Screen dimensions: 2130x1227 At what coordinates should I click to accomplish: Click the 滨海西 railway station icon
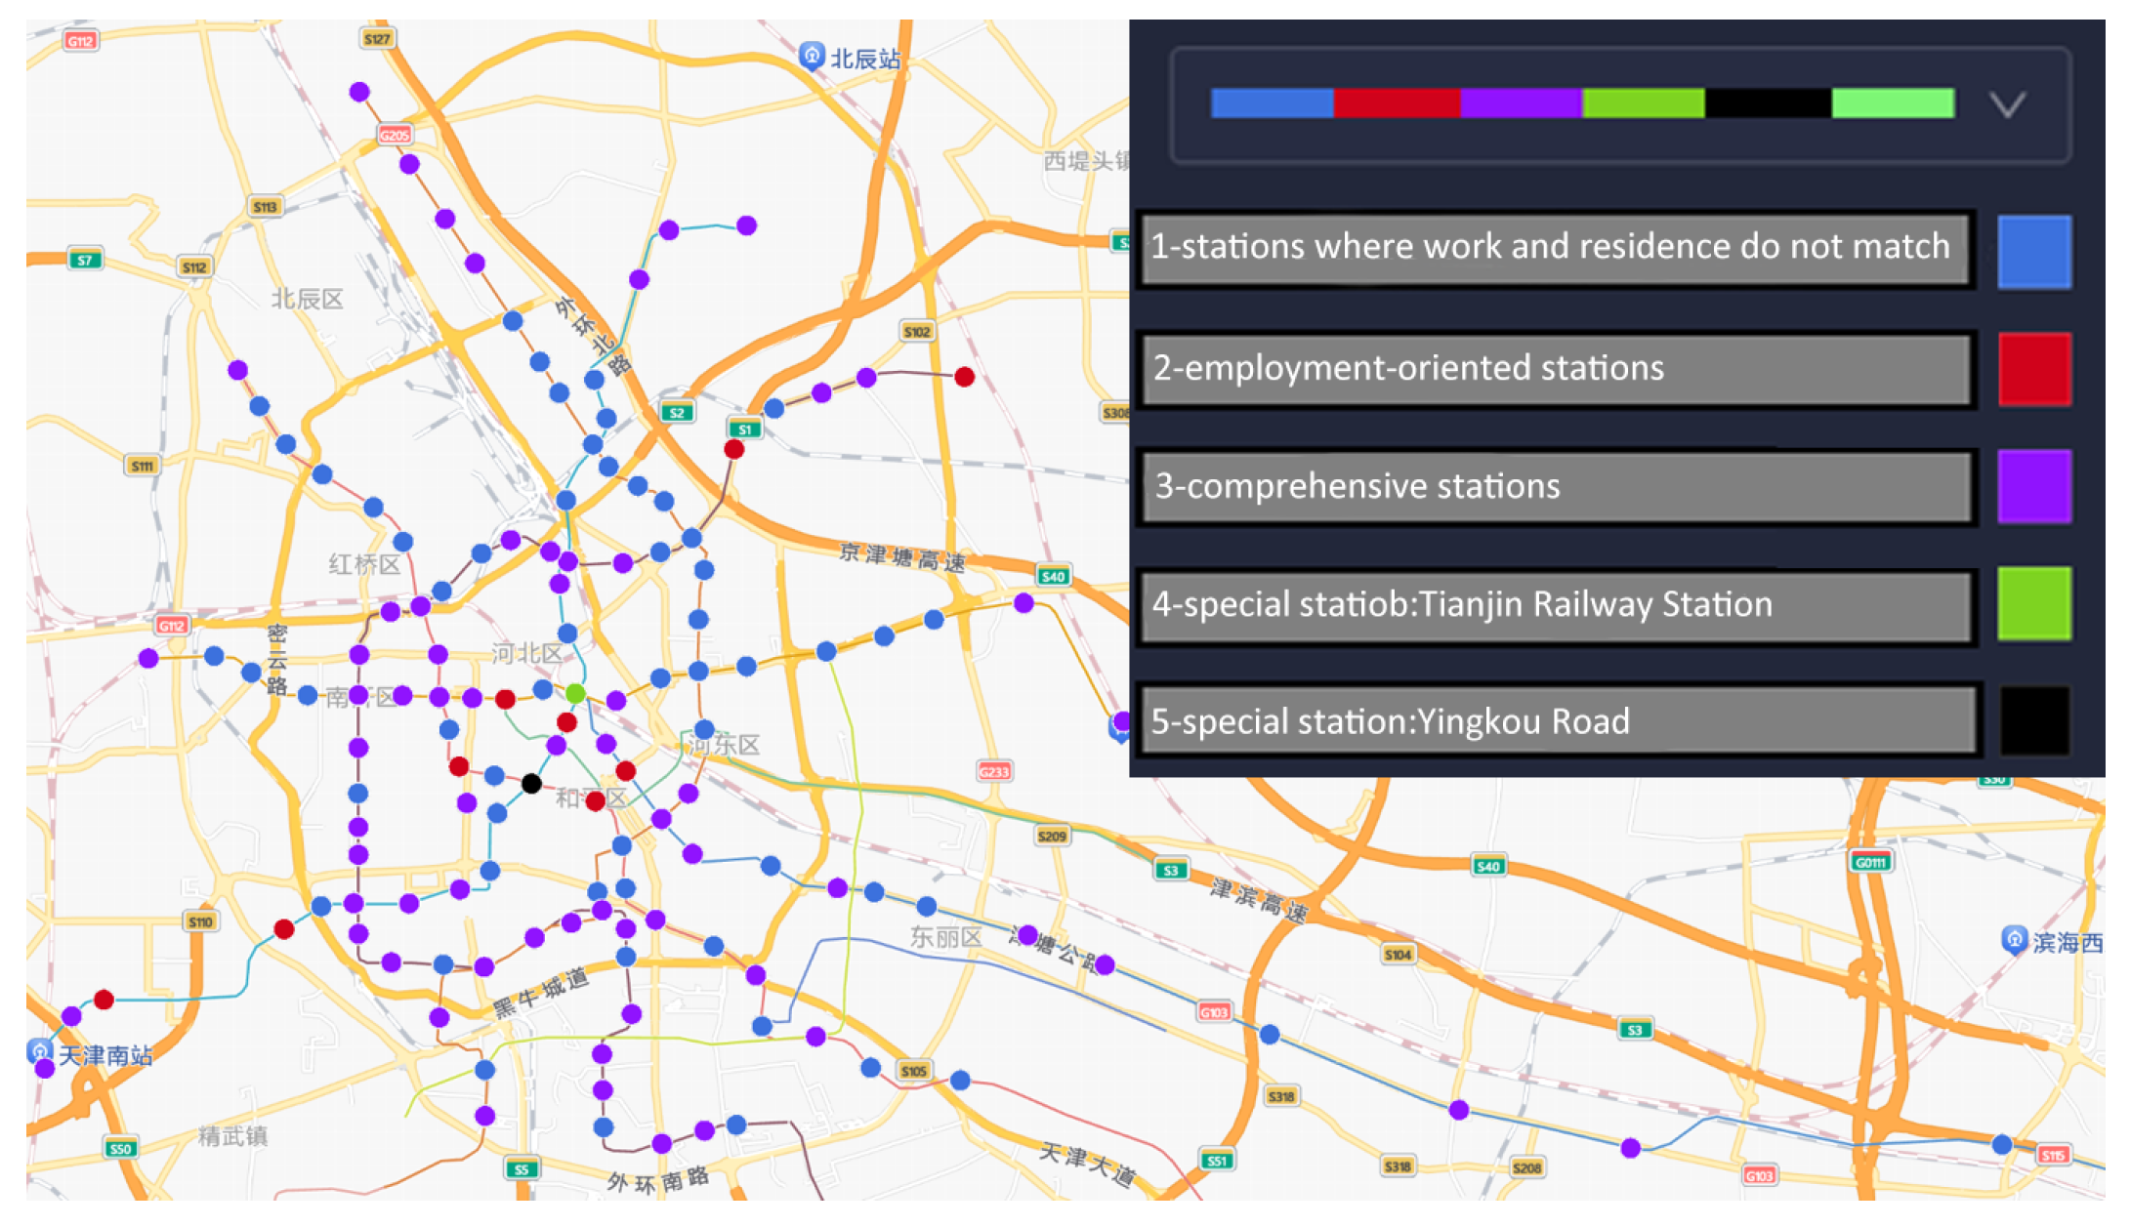2013,939
